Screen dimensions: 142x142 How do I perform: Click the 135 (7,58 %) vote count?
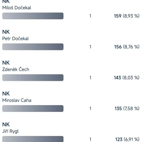[127, 108]
